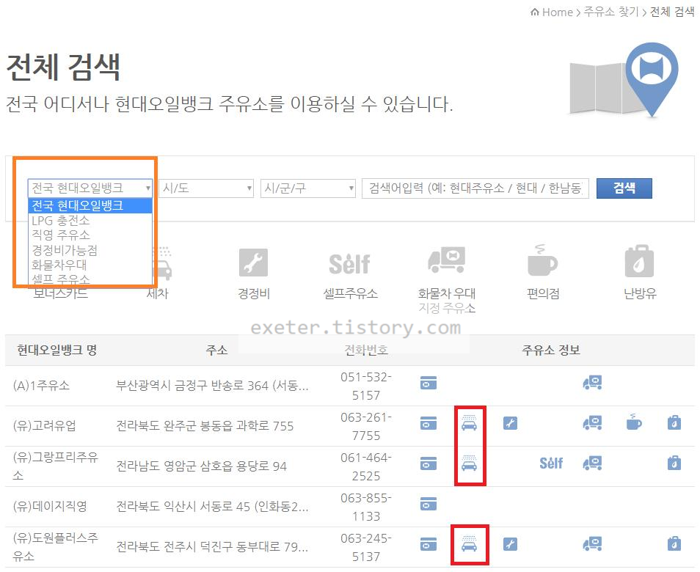Screen dimensions: 700x572
Task: Click truck icon in (유)고려유업 row
Action: pos(592,422)
